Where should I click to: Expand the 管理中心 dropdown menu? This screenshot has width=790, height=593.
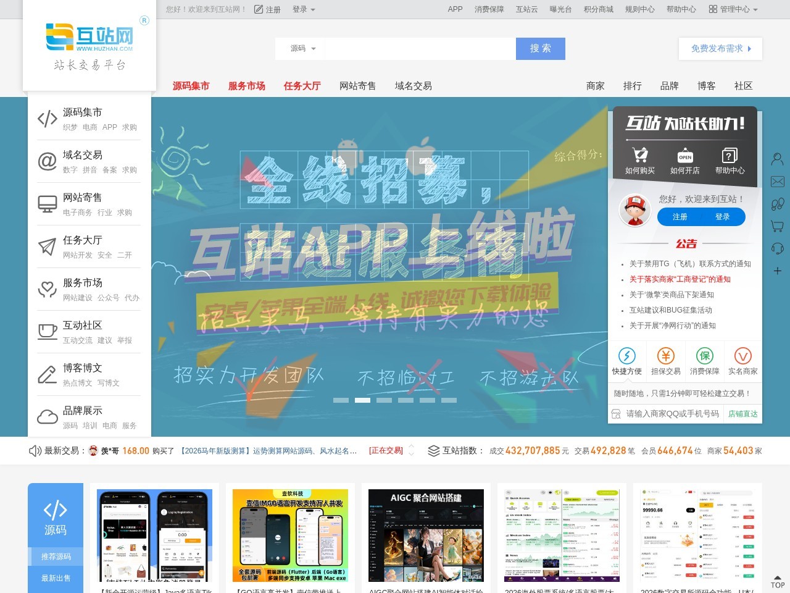pyautogui.click(x=733, y=9)
